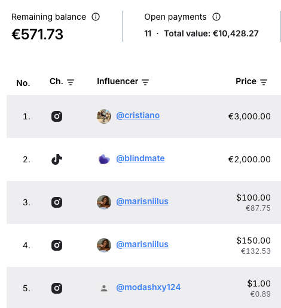Image resolution: width=281 pixels, height=308 pixels.
Task: Click the Instagram icon in row 1
Action: pyautogui.click(x=57, y=116)
